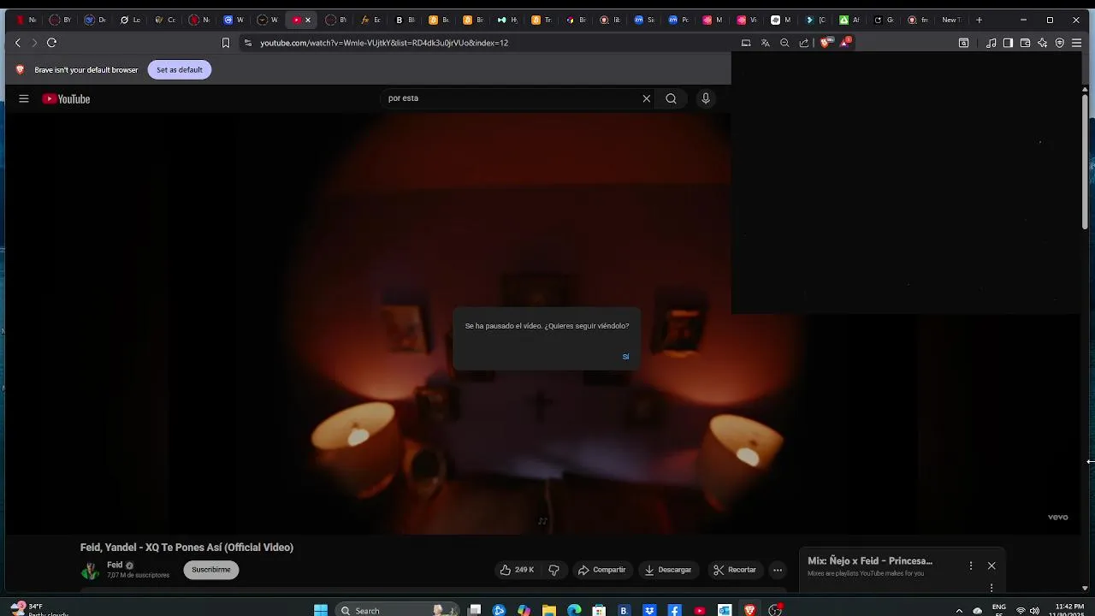Open Brave Wallet icon
The image size is (1095, 616).
1025,43
